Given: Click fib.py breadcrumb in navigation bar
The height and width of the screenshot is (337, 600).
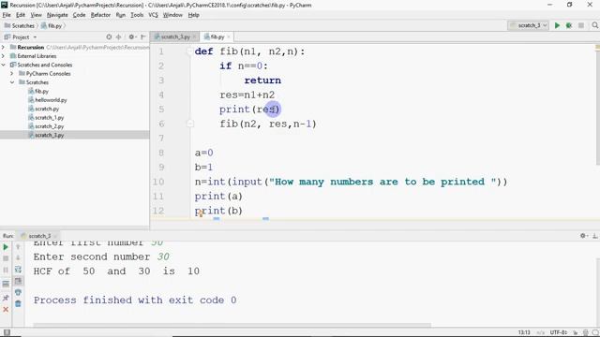Looking at the screenshot, I should coord(52,25).
